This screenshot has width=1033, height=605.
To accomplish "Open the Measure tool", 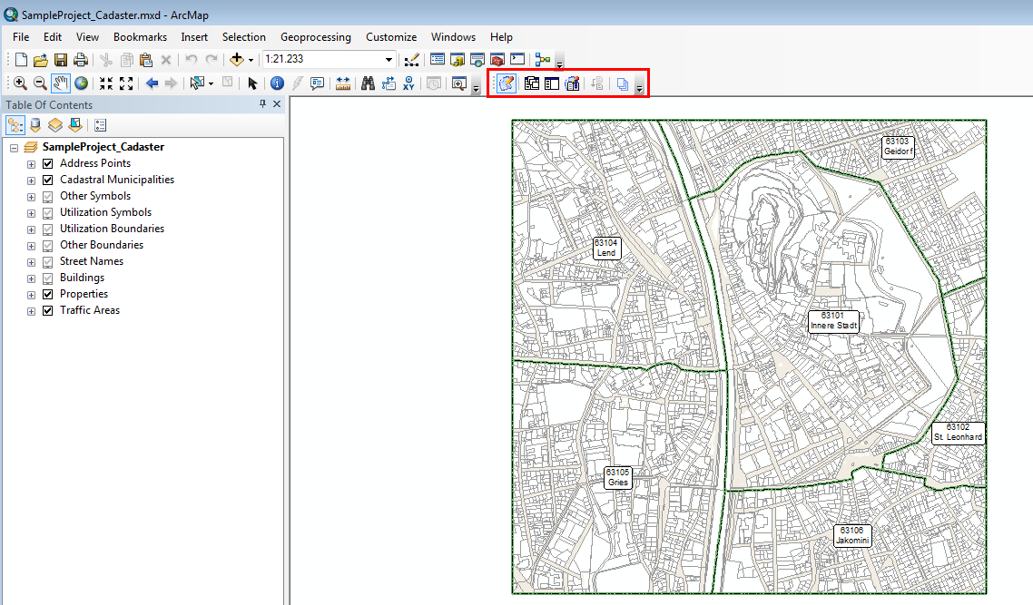I will coord(341,83).
